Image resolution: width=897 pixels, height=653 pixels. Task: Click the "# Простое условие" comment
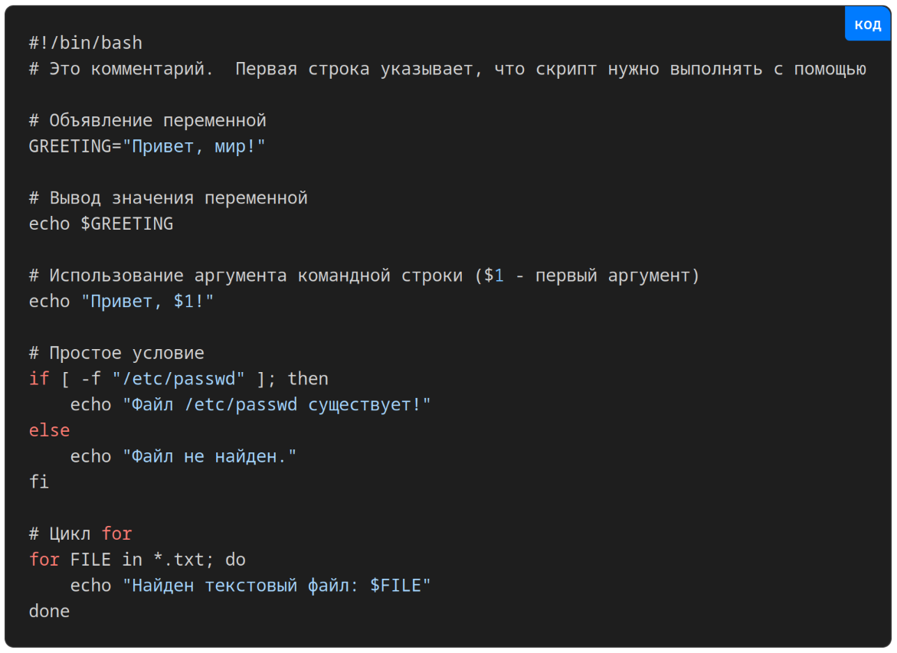[116, 353]
